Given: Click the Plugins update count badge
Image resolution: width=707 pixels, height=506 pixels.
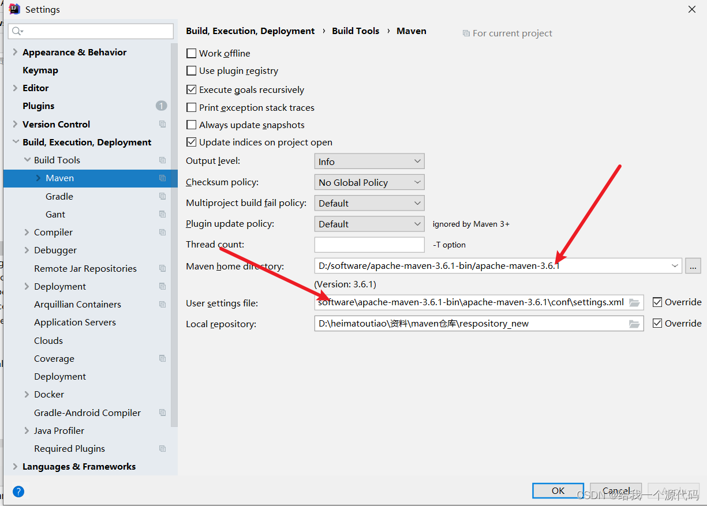Looking at the screenshot, I should [x=161, y=106].
